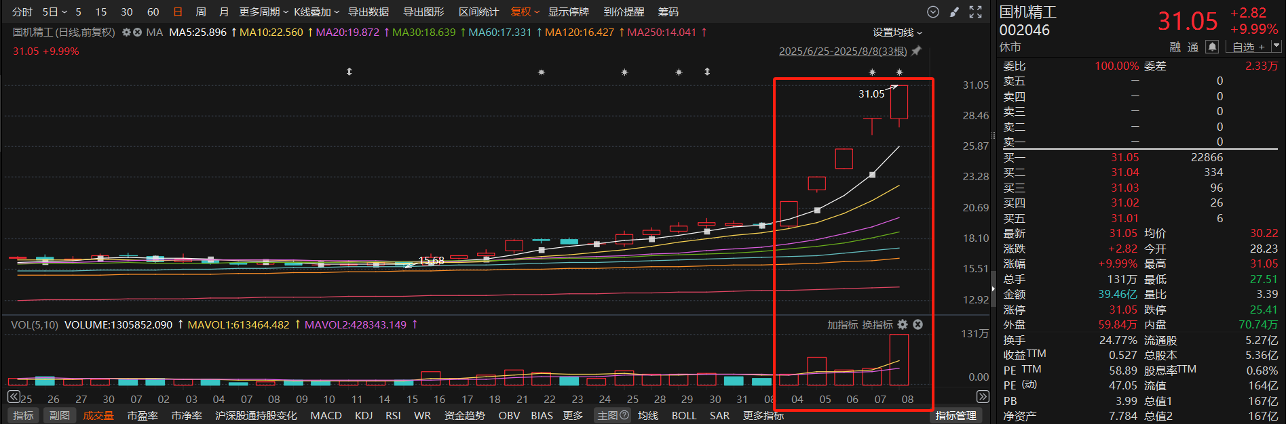Viewport: 1286px width, 424px height.
Task: Expand the 设置均线 dropdown
Action: [x=897, y=33]
